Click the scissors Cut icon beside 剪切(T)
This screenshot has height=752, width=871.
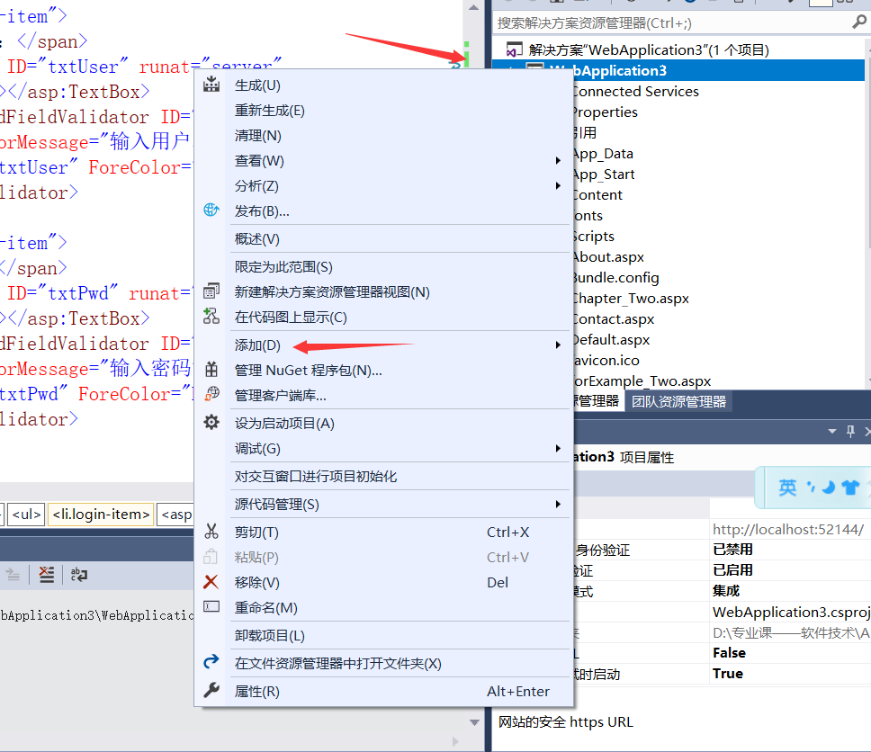211,532
